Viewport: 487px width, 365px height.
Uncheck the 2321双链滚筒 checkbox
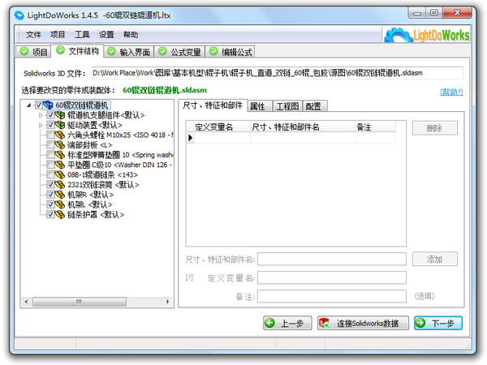coord(50,185)
